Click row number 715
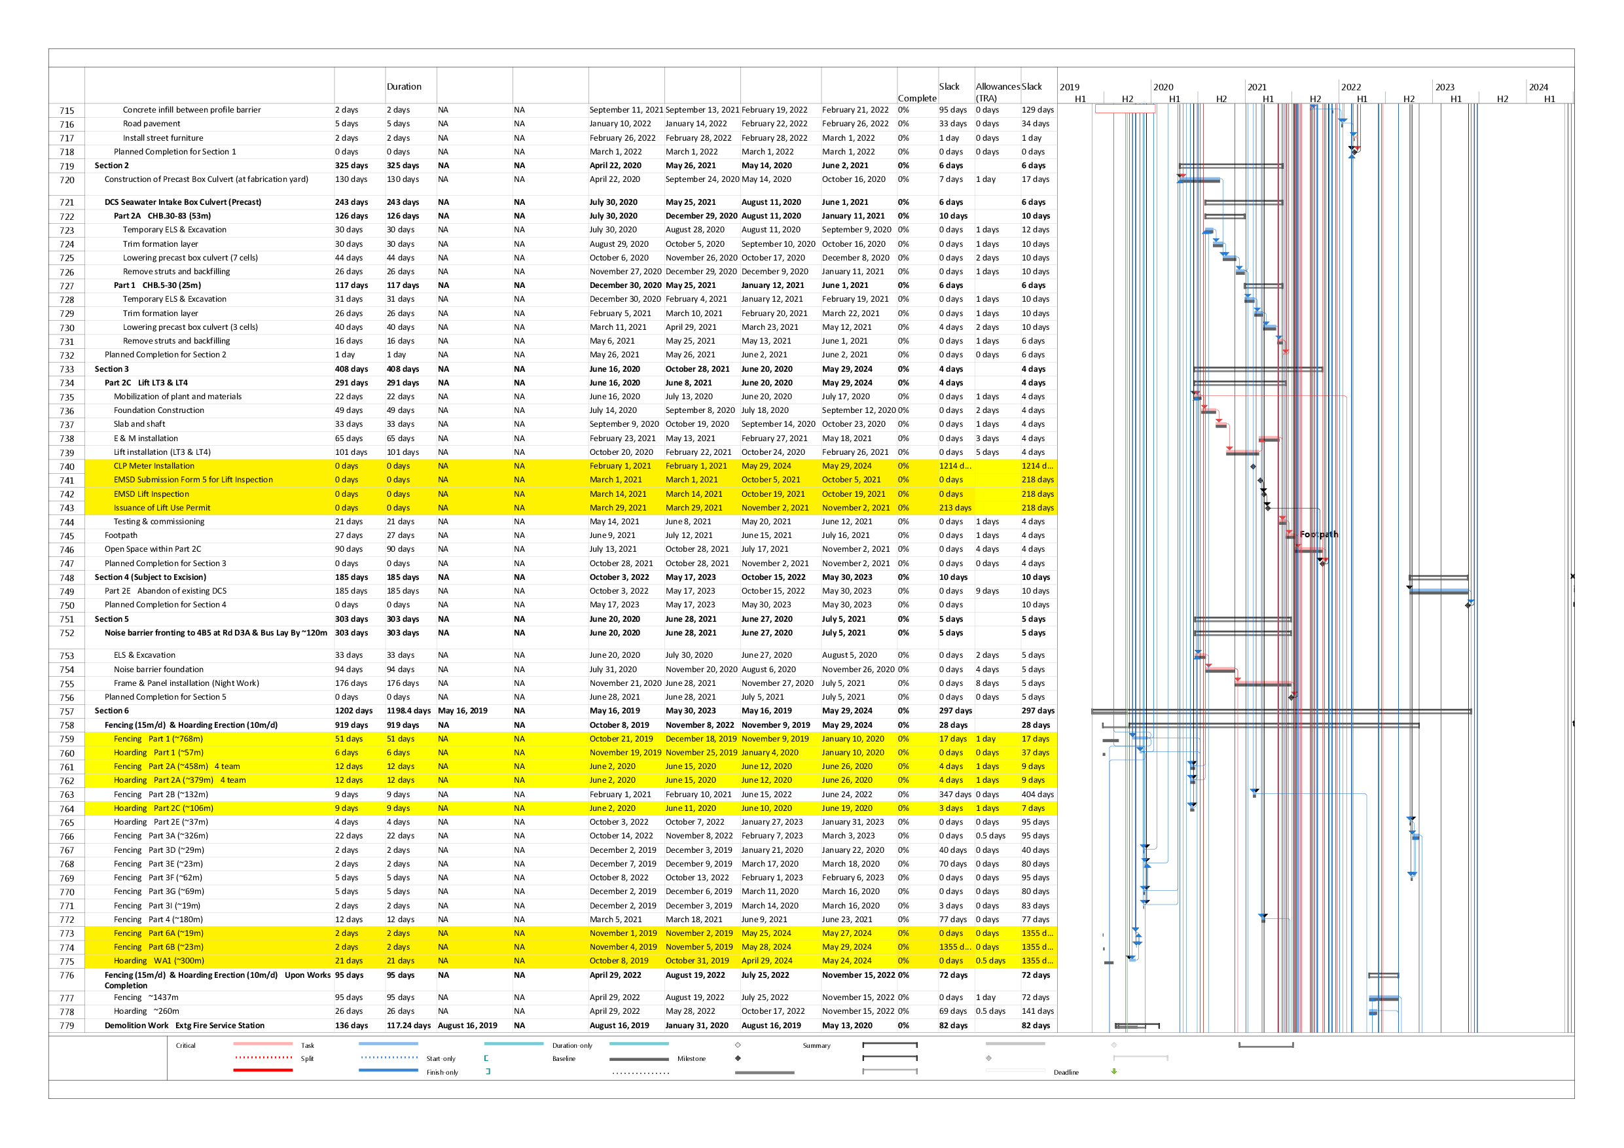This screenshot has height=1148, width=1624. [x=67, y=111]
